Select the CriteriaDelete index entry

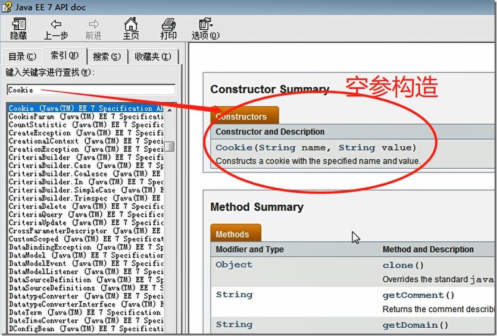(x=86, y=206)
